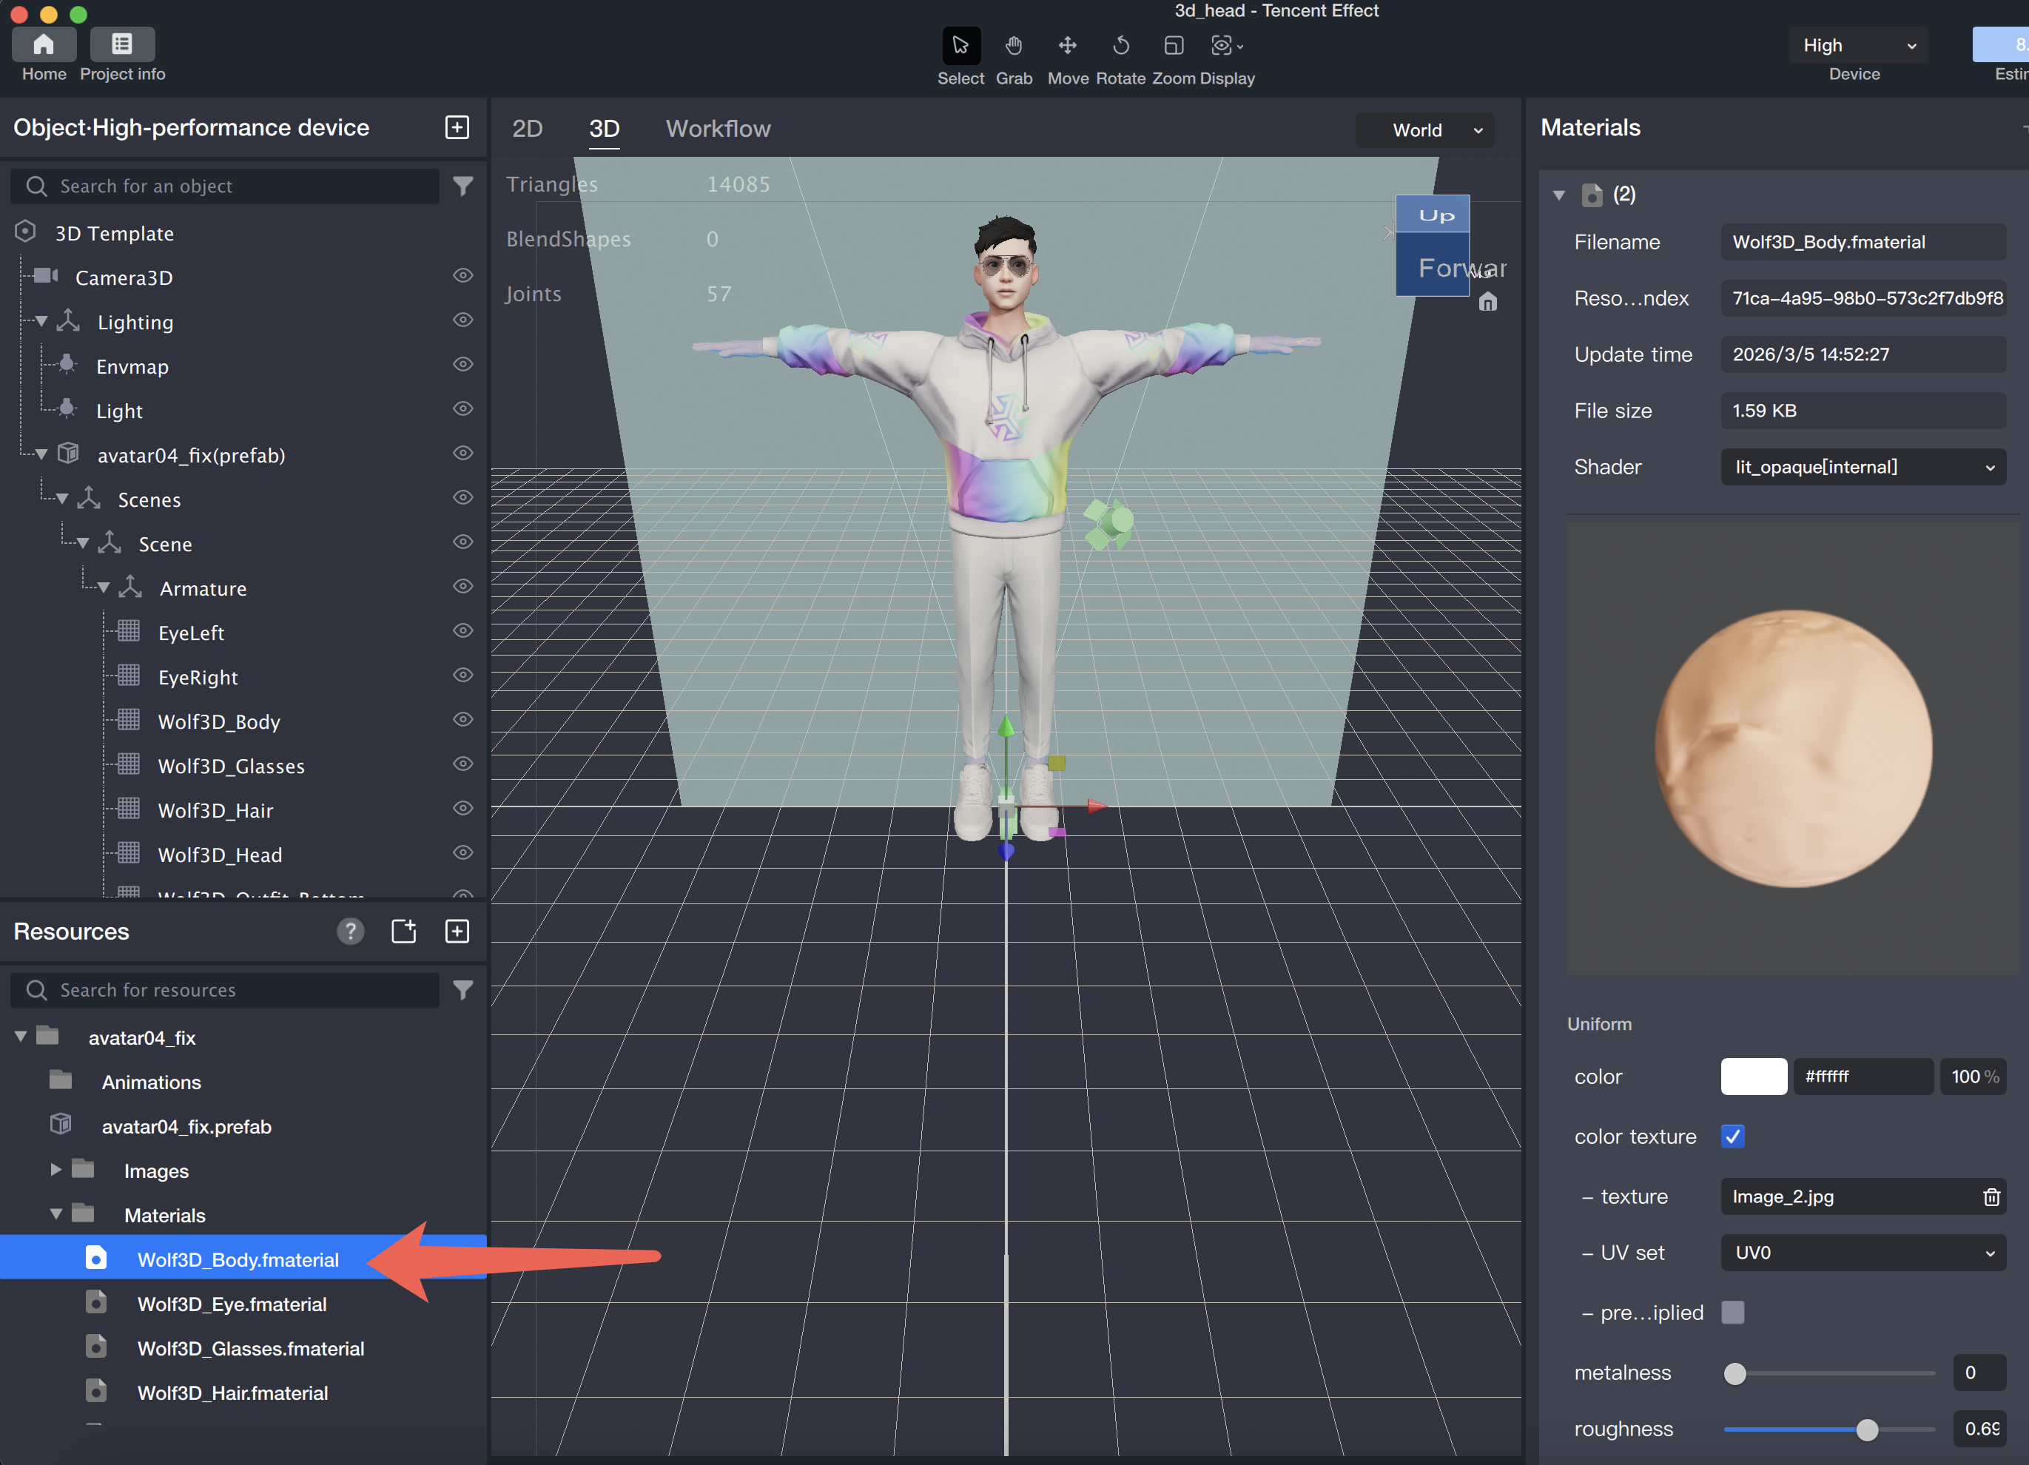Viewport: 2029px width, 1465px height.
Task: Enable the pre-multiplied checkbox
Action: tap(1733, 1312)
